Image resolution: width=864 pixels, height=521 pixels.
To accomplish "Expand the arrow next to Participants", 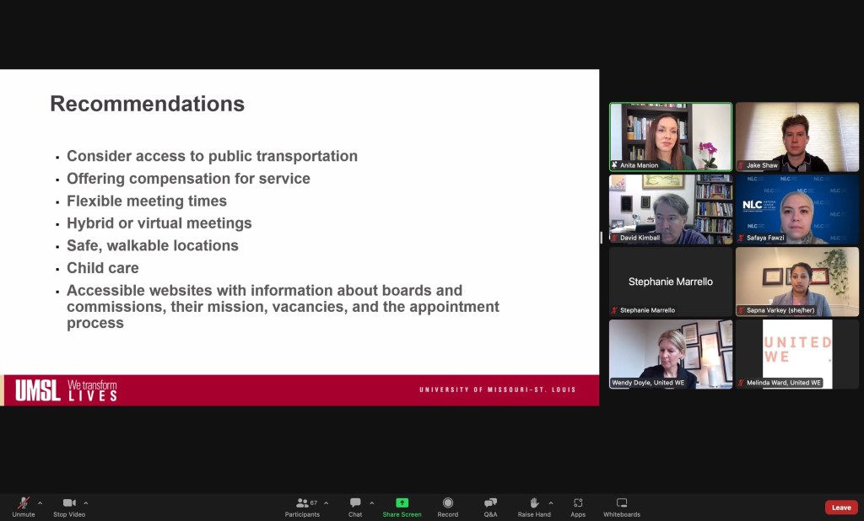I will click(x=327, y=503).
